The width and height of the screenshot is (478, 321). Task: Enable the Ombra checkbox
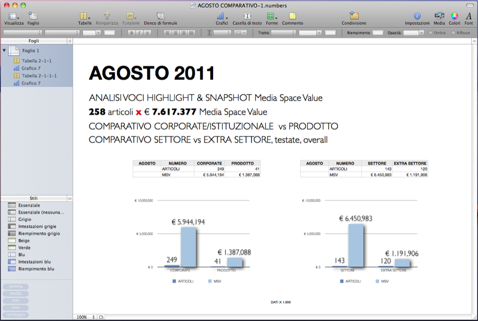coord(430,33)
